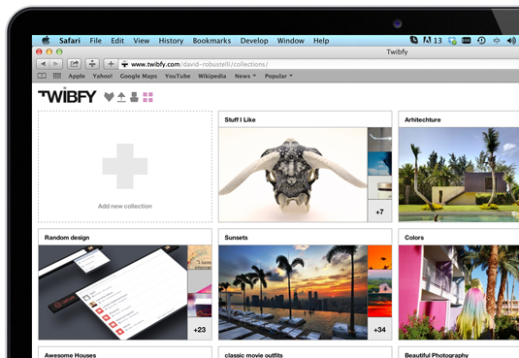Image resolution: width=519 pixels, height=358 pixels.
Task: Click the pink building Colors image
Action: pos(459,292)
